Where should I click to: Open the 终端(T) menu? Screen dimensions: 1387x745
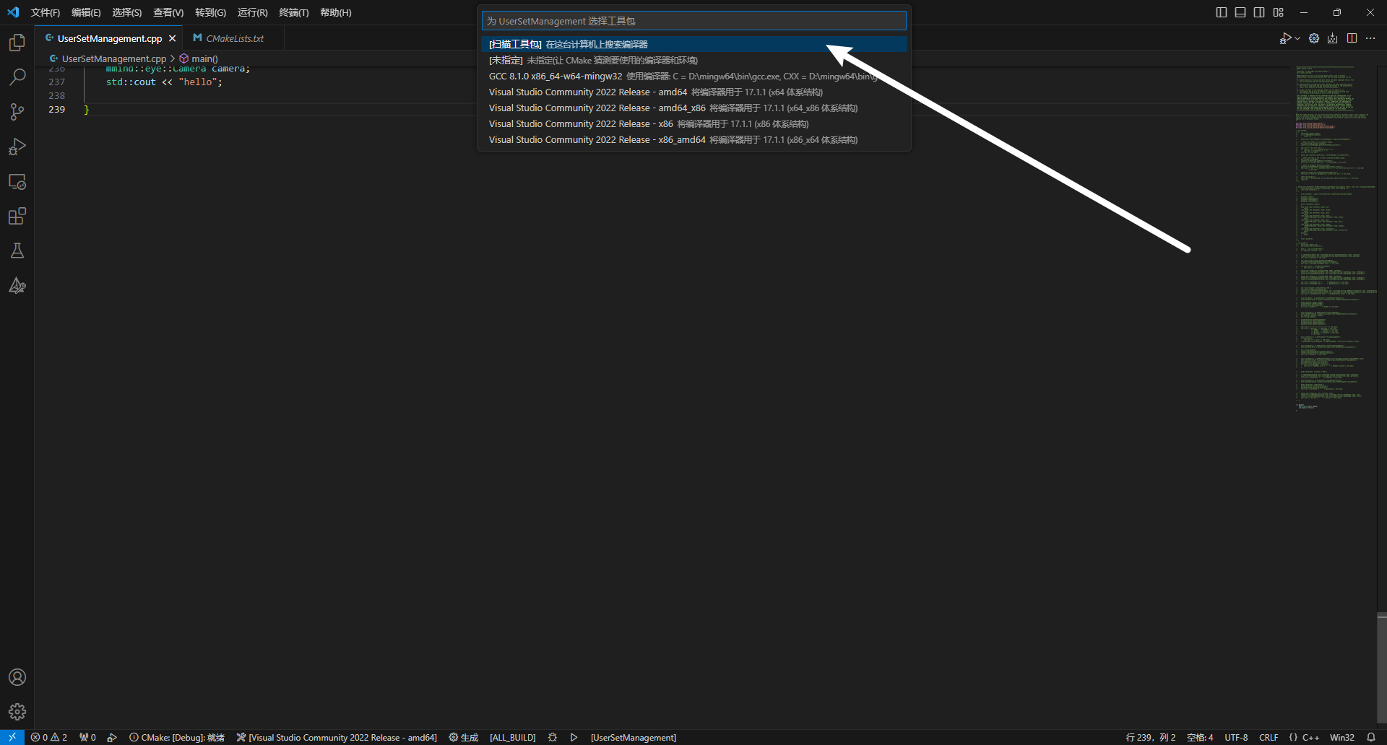pos(293,12)
